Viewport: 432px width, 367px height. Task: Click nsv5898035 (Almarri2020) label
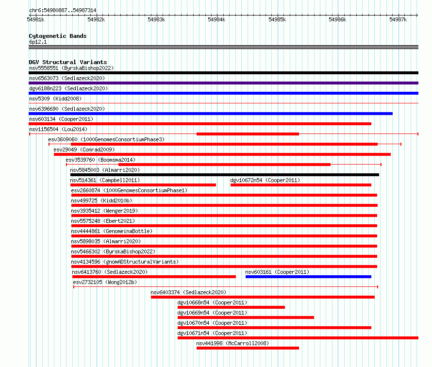coord(106,241)
